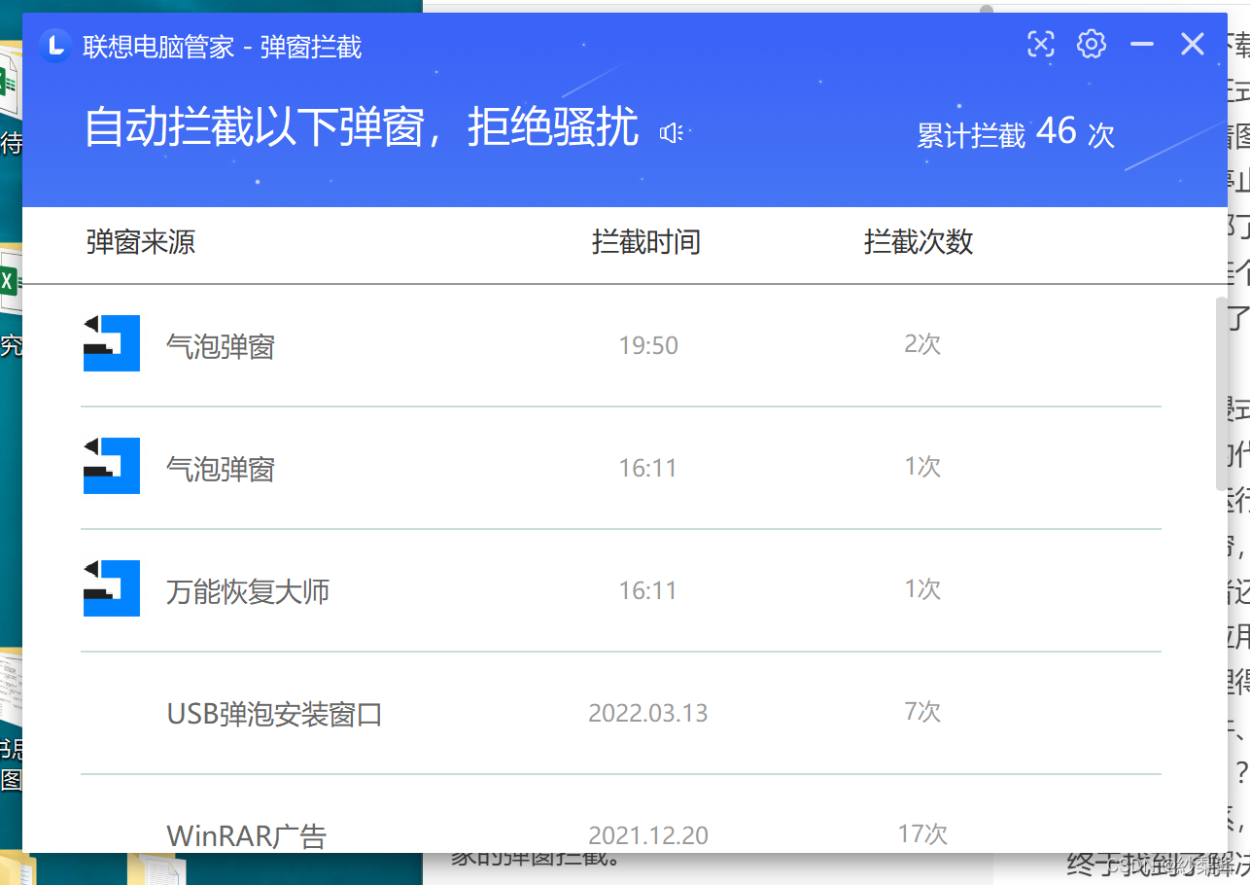Click the 17次 count value
Viewport: 1250px width, 885px height.
pos(922,834)
